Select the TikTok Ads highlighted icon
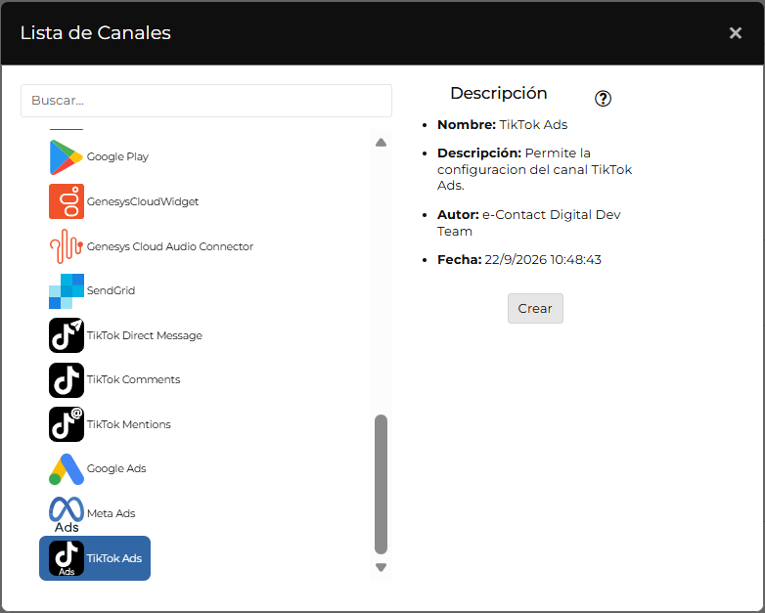Image resolution: width=765 pixels, height=613 pixels. coord(67,558)
